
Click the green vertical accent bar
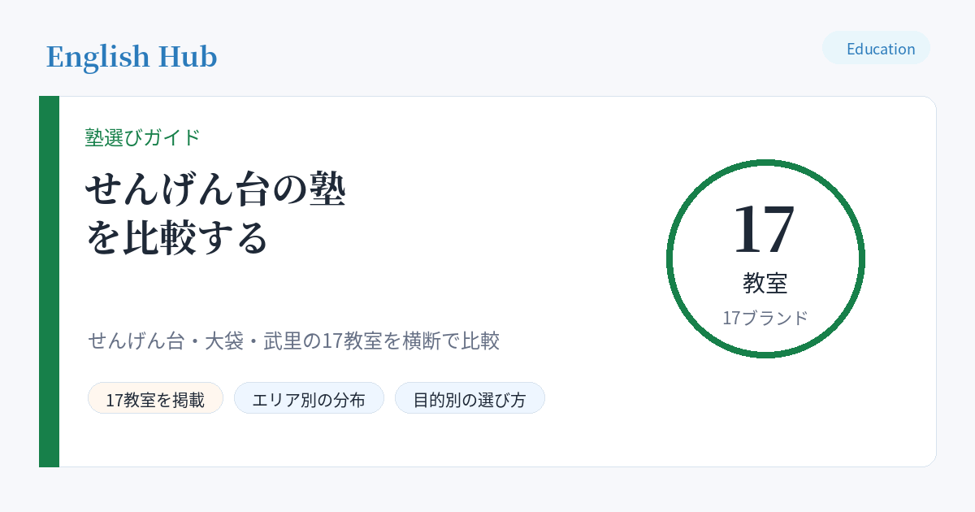[x=49, y=281]
